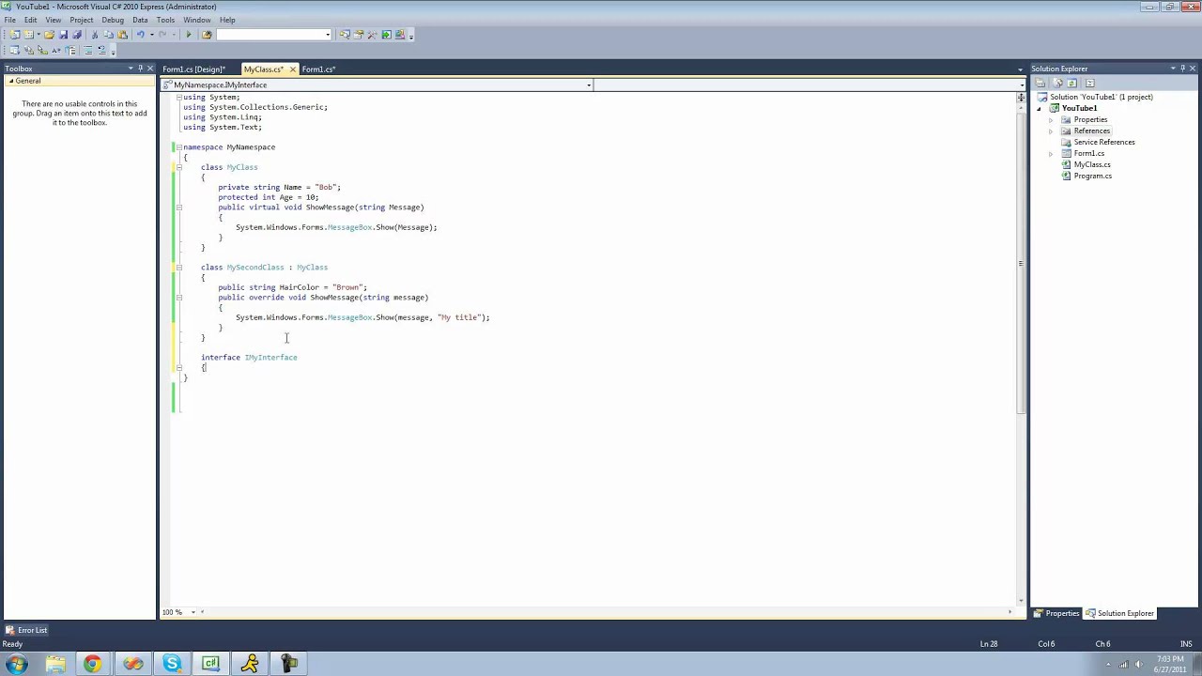Click the Cut scissors icon
Viewport: 1202px width, 676px height.
tap(95, 35)
